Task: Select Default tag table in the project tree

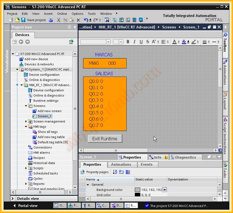Action: pyautogui.click(x=52, y=142)
